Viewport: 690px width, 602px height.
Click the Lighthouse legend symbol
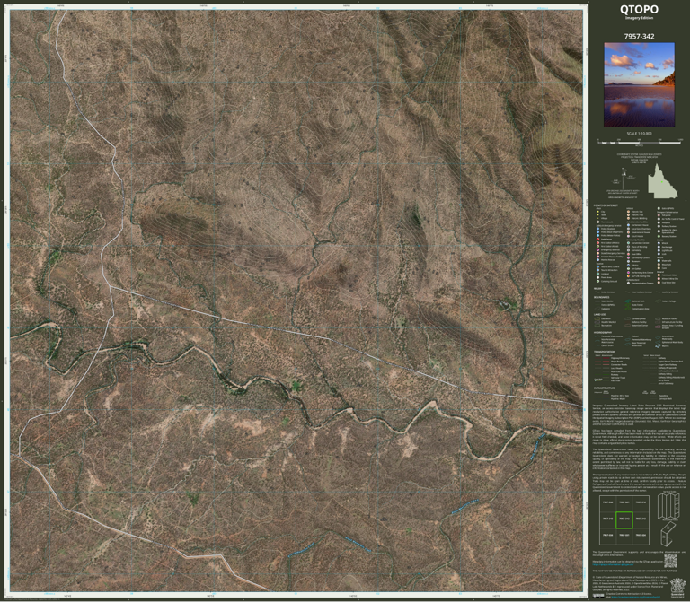click(x=659, y=250)
